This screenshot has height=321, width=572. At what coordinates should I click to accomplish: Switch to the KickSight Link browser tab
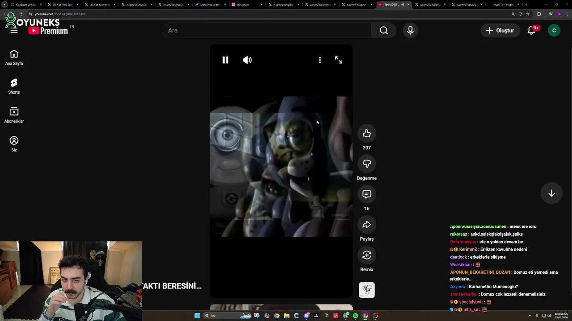coord(26,4)
